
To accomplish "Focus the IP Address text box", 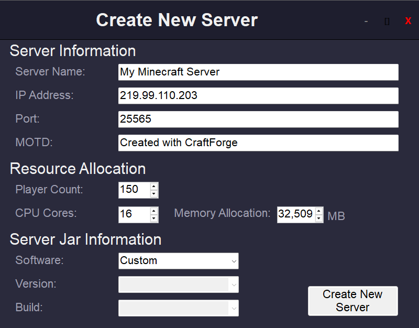I will [258, 96].
